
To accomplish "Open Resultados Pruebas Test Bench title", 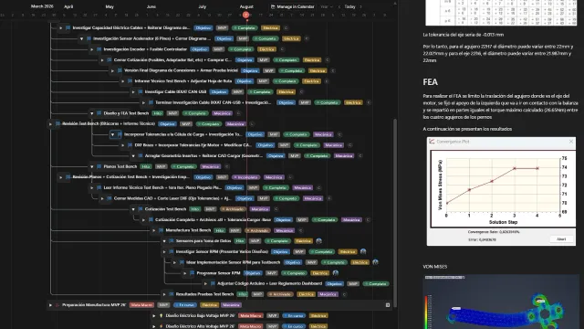I will [204, 294].
